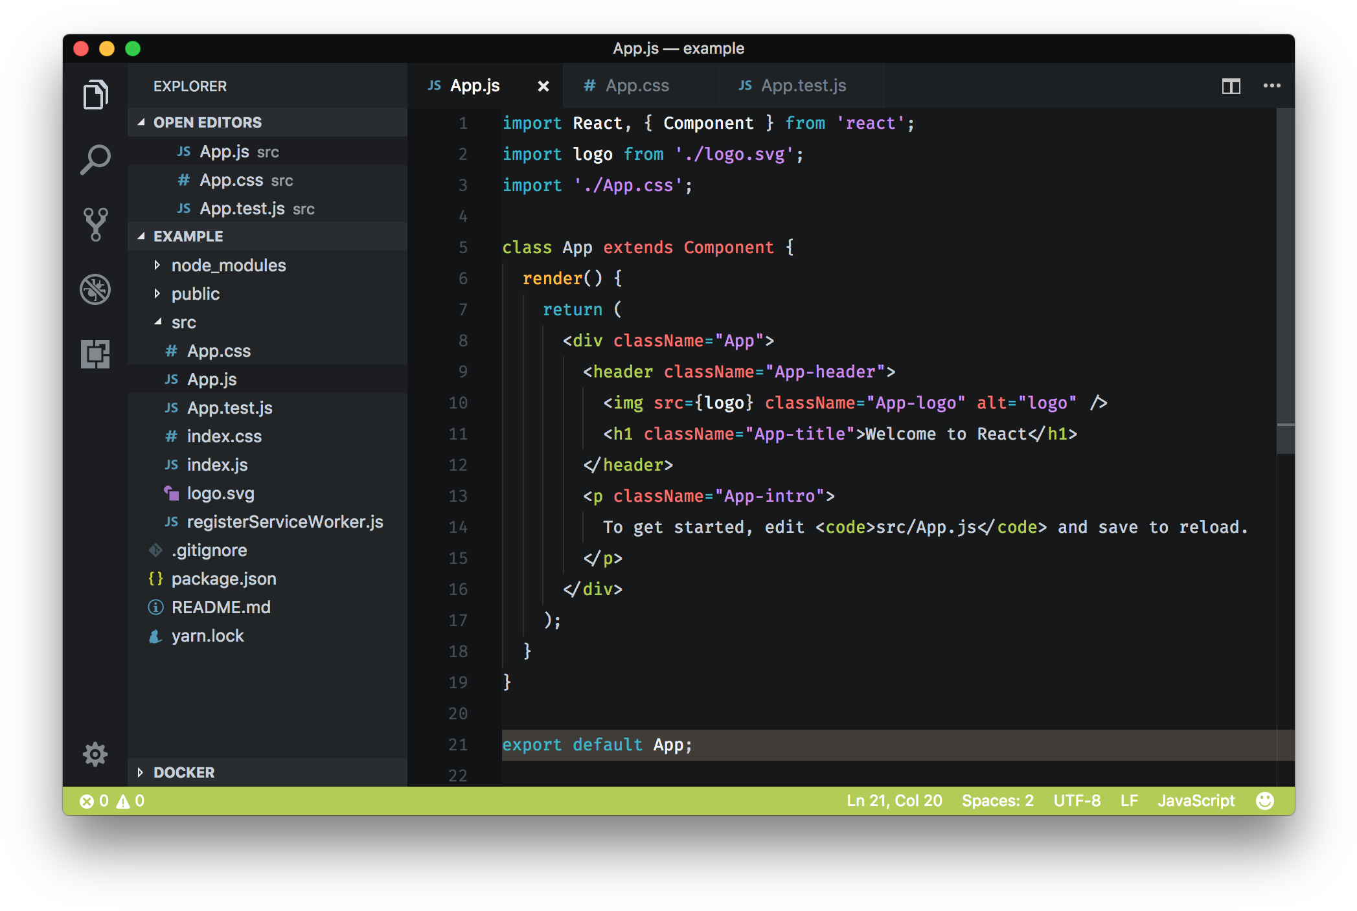
Task: Open the Debug panel
Action: 95,289
